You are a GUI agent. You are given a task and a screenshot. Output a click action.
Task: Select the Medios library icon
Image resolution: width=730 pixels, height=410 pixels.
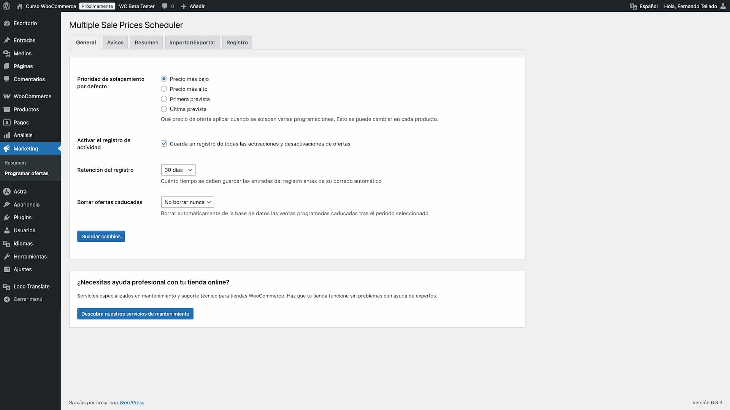pos(6,53)
